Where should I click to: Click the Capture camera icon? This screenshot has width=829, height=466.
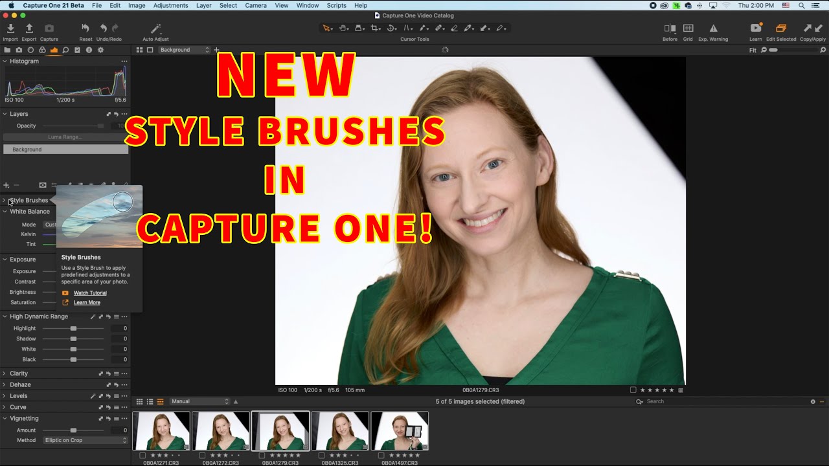[49, 28]
